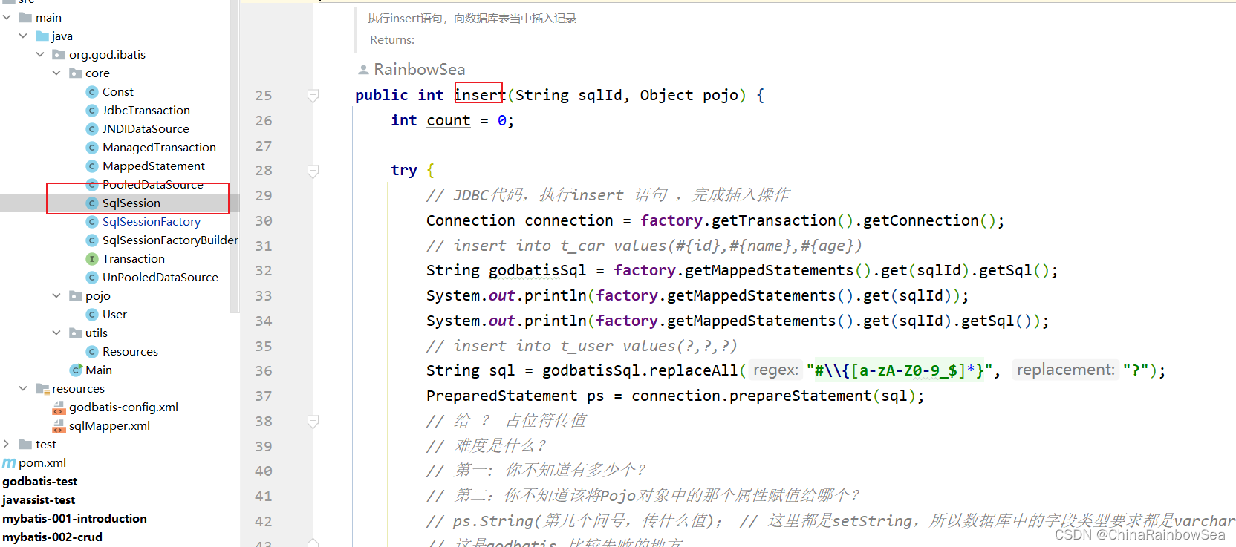
Task: Click the core package folder icon
Action: pyautogui.click(x=75, y=73)
